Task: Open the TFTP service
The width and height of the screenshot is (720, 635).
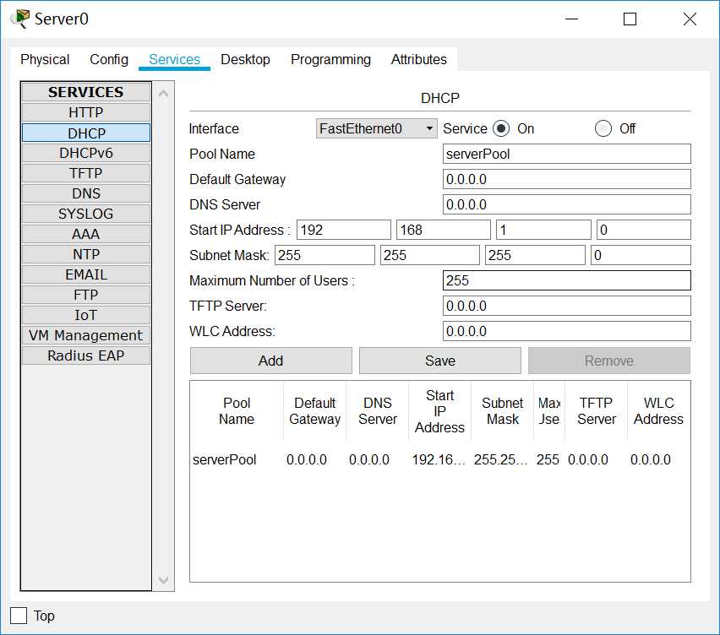Action: point(86,173)
